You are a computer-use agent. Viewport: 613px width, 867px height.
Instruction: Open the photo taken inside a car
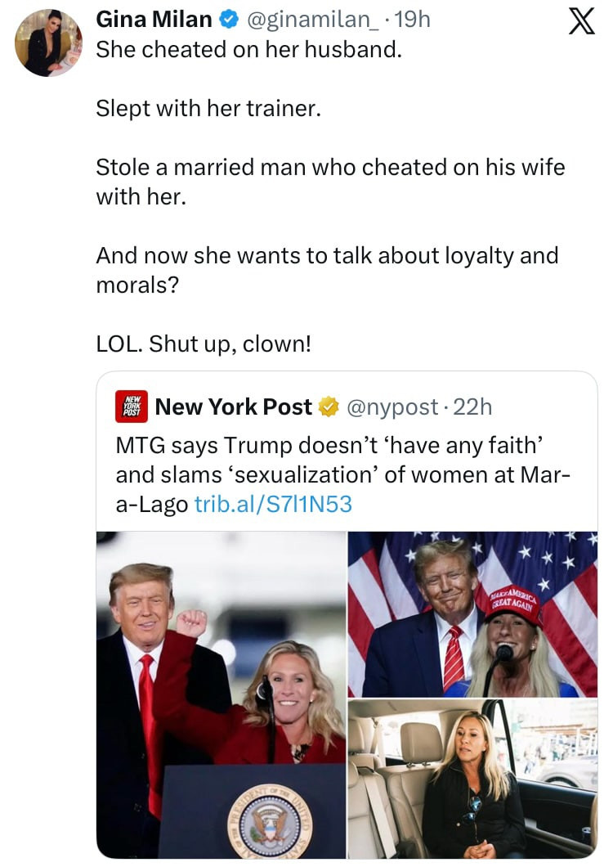(472, 778)
